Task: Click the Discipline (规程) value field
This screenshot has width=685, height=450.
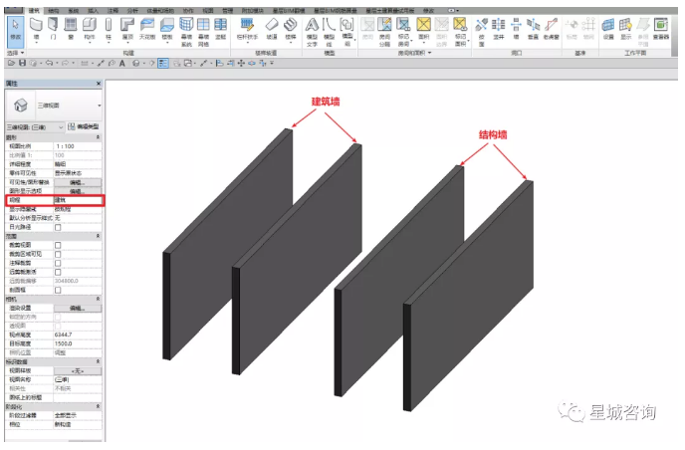Action: coord(78,200)
